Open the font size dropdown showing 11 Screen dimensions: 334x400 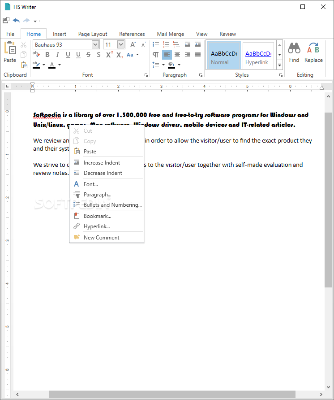121,45
